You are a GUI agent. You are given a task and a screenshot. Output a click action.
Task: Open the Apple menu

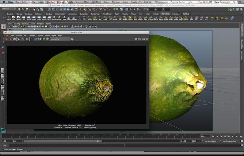[4, 2]
